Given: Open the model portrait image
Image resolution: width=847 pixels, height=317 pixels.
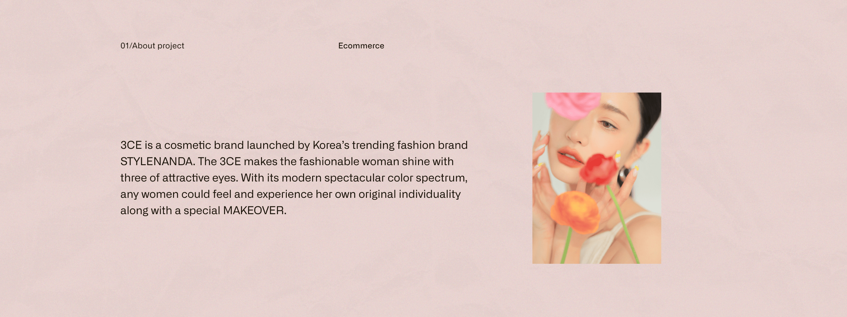Looking at the screenshot, I should [x=597, y=178].
